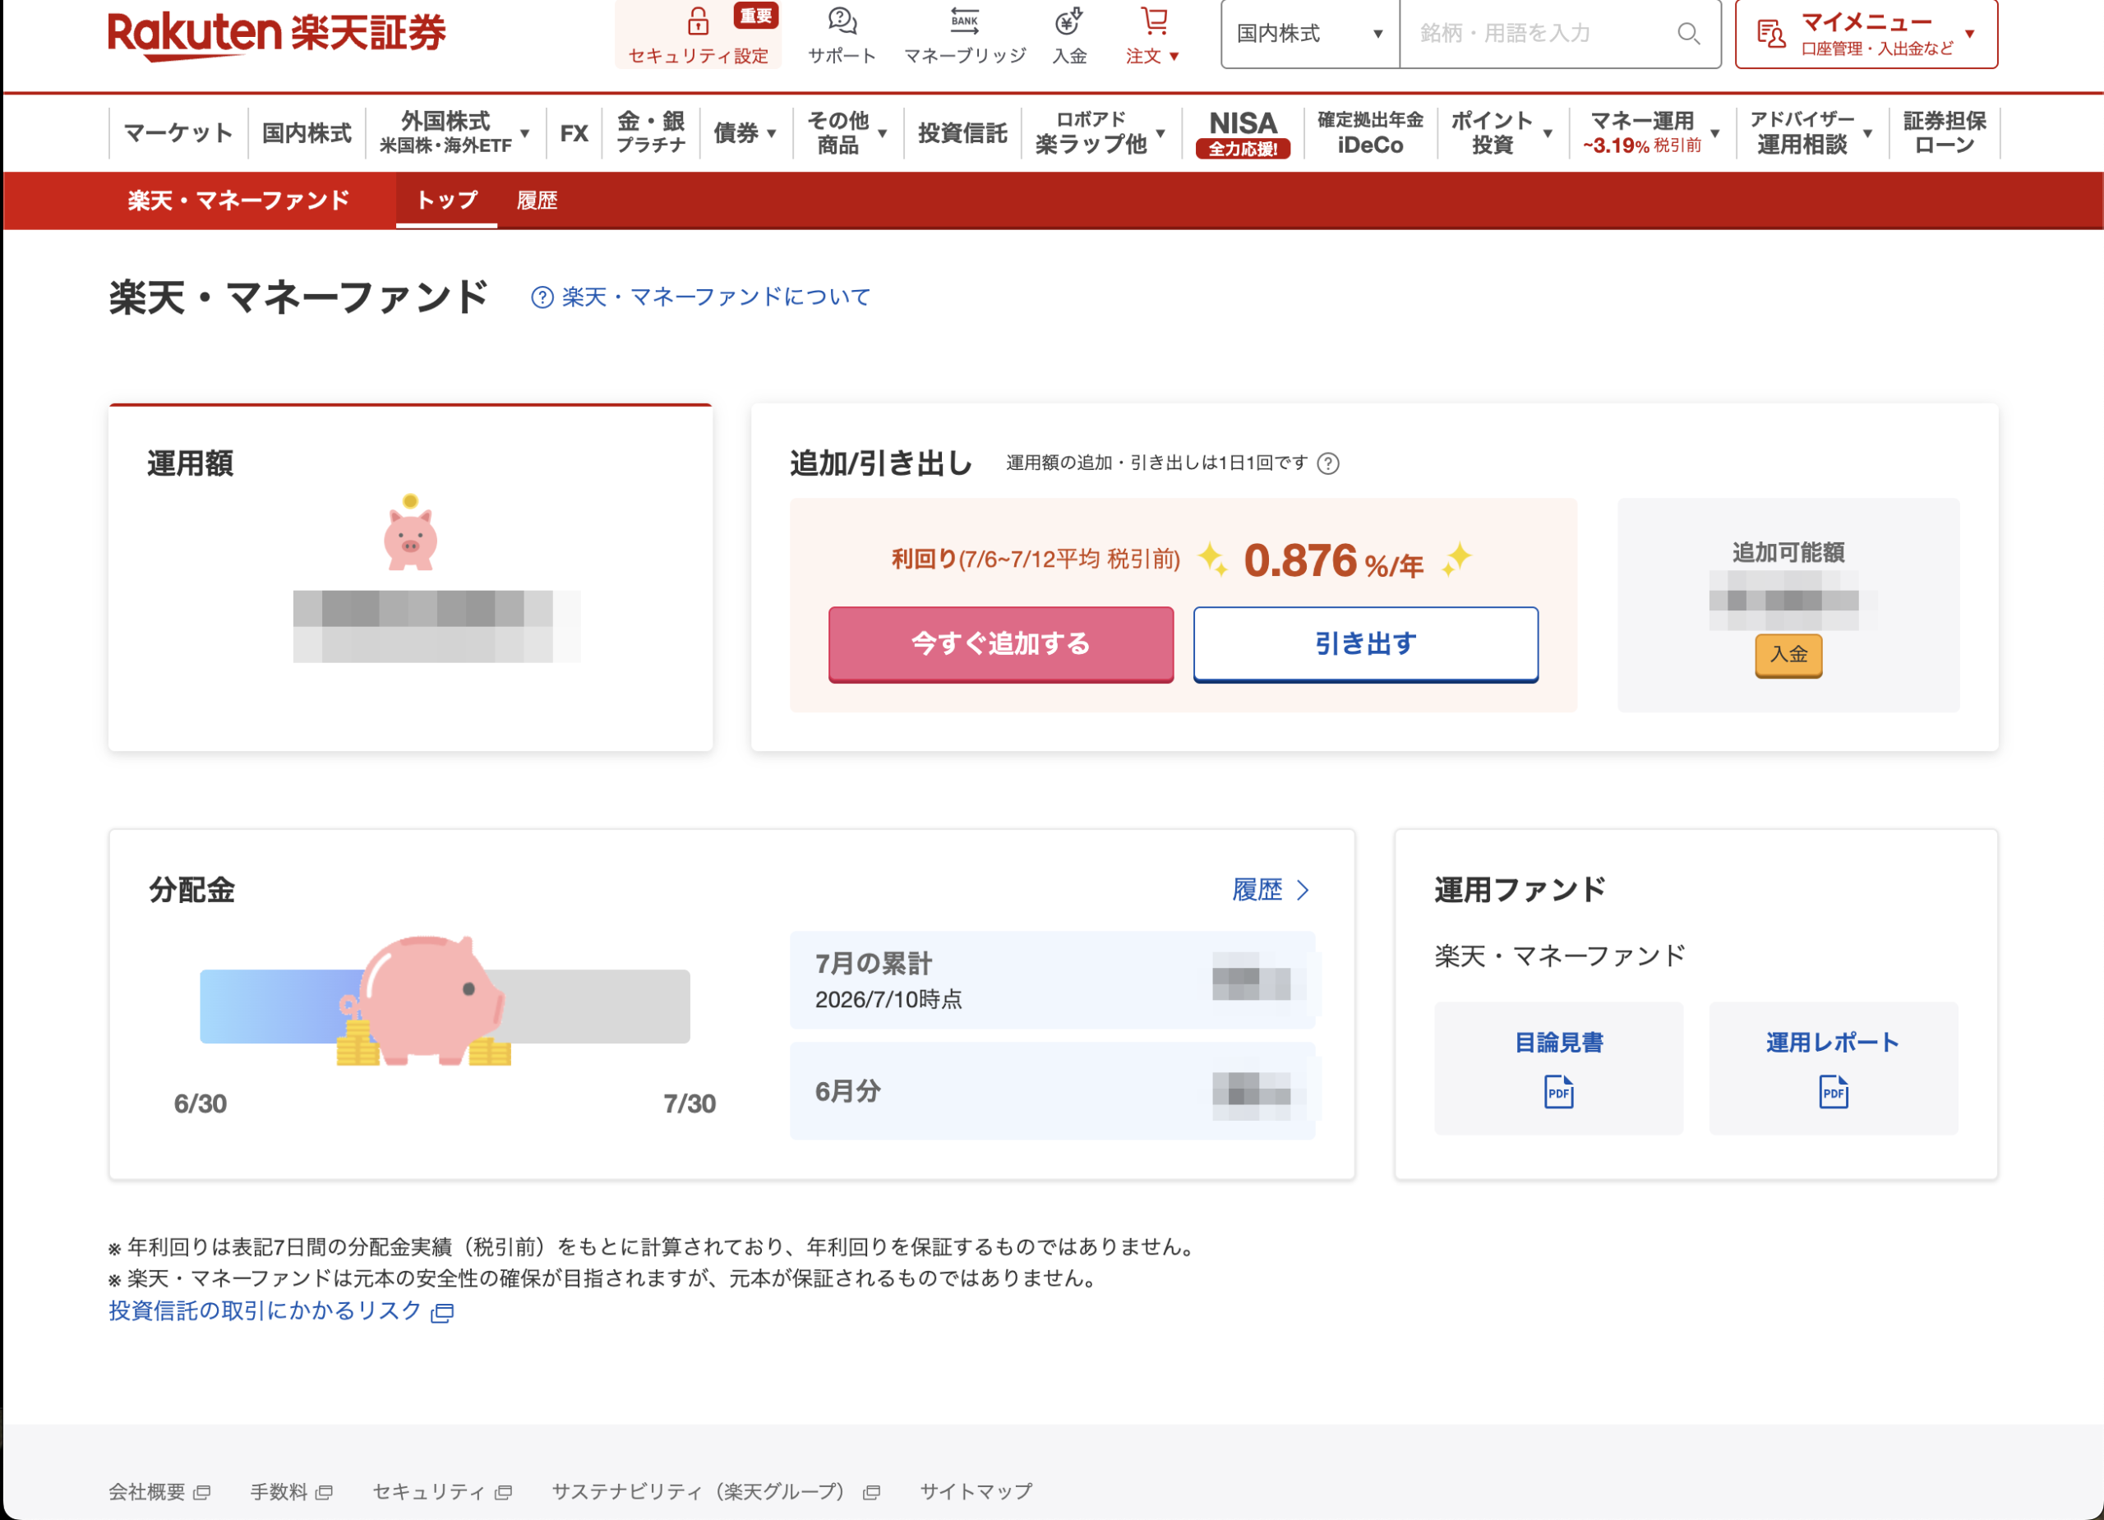Image resolution: width=2104 pixels, height=1520 pixels.
Task: Click the search magnifier icon
Action: [1688, 34]
